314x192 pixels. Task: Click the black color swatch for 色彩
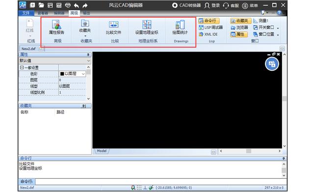[x=62, y=74]
